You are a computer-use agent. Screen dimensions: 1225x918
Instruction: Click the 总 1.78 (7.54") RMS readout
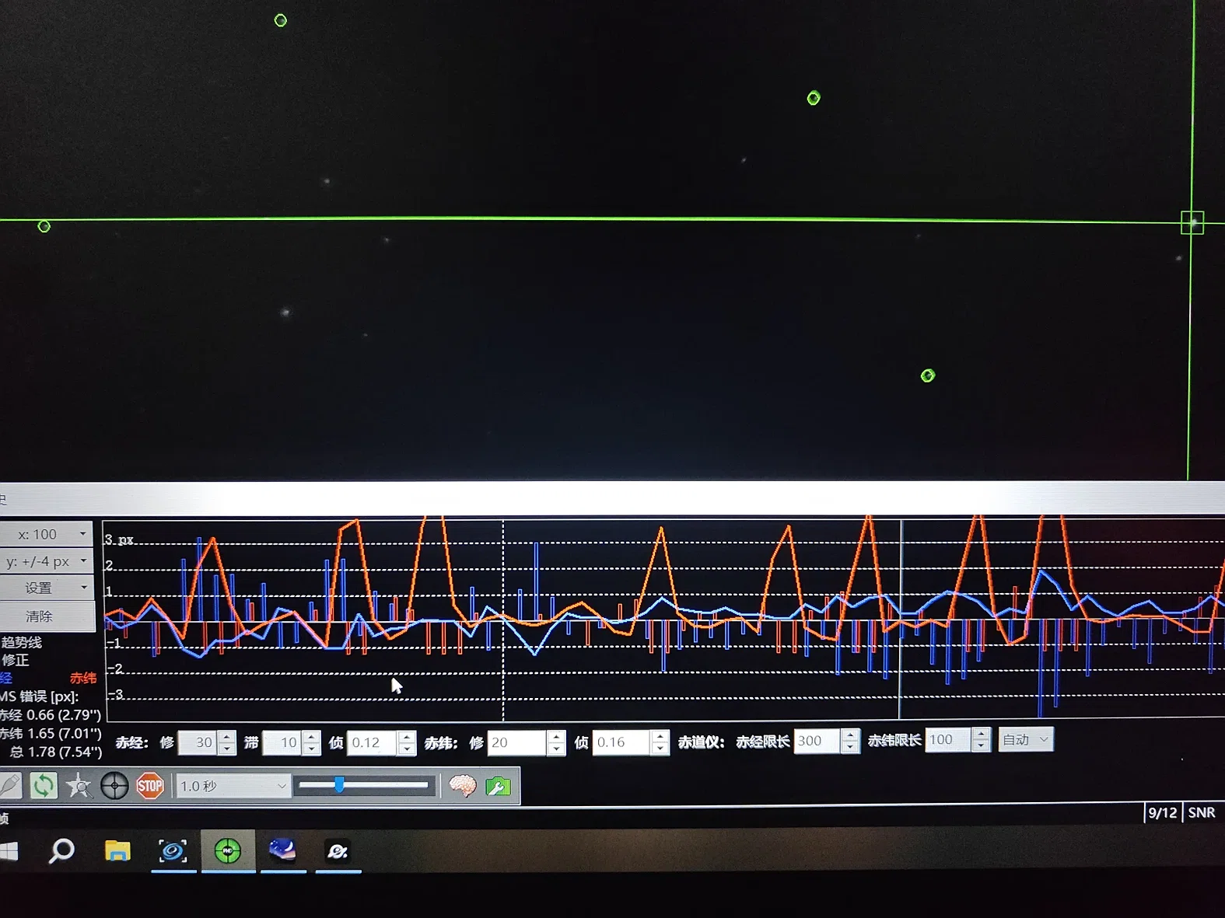click(x=55, y=752)
